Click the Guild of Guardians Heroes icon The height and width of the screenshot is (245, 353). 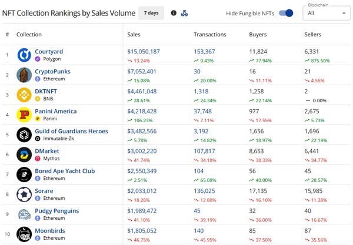(24, 135)
